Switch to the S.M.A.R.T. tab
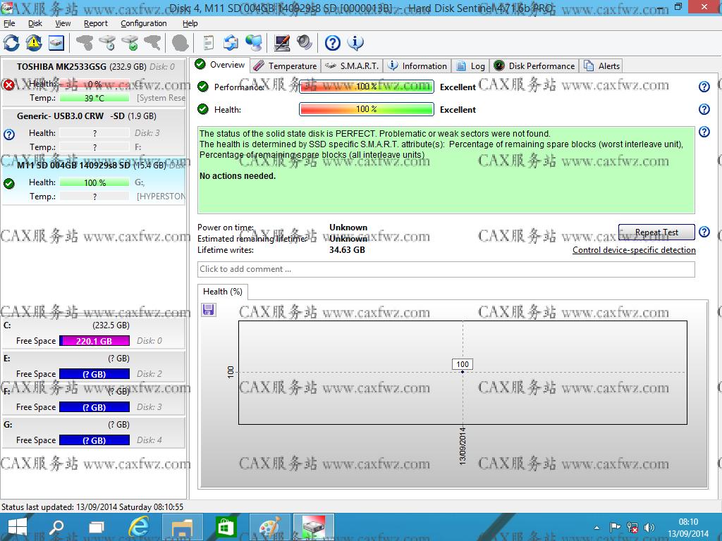The height and width of the screenshot is (541, 722). point(352,66)
